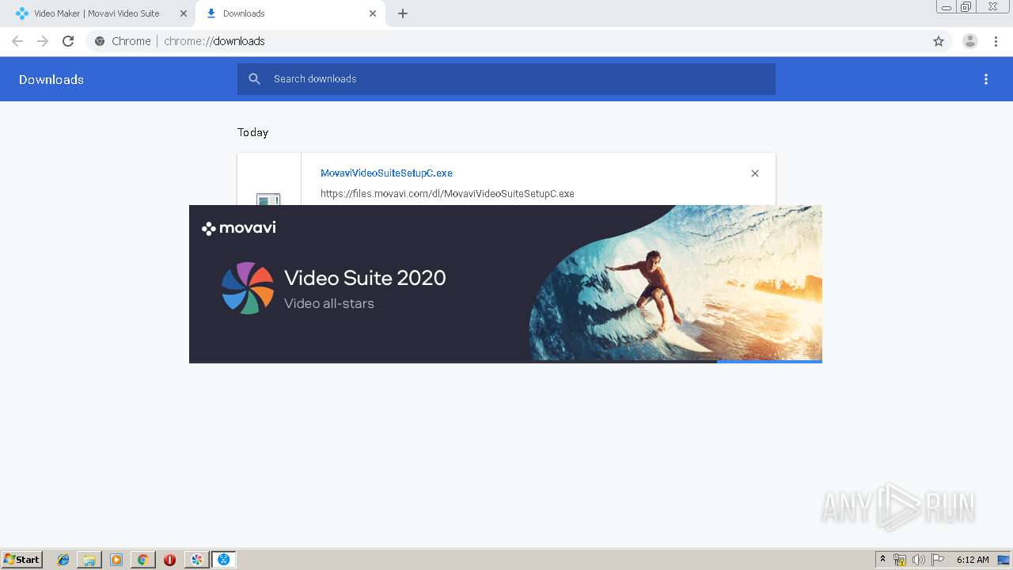Click the Video all-stars tagline
The image size is (1013, 570).
[329, 303]
